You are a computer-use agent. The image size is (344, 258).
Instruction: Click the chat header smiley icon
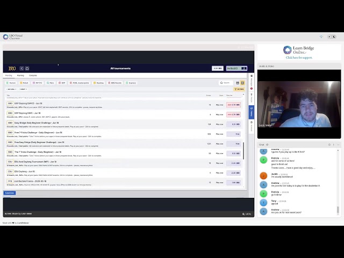pos(329,145)
